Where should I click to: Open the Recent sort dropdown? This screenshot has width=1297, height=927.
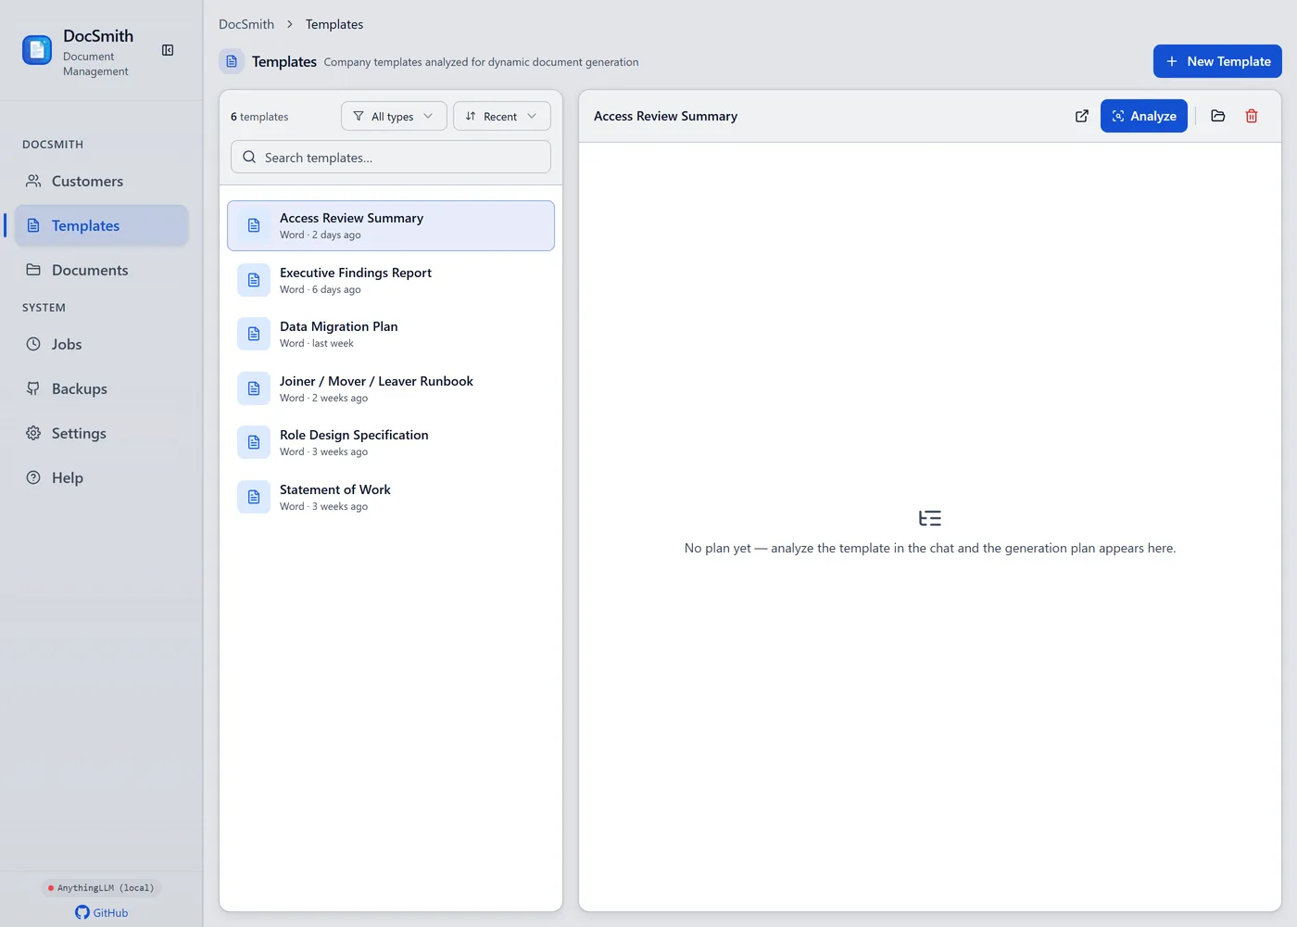(x=501, y=116)
